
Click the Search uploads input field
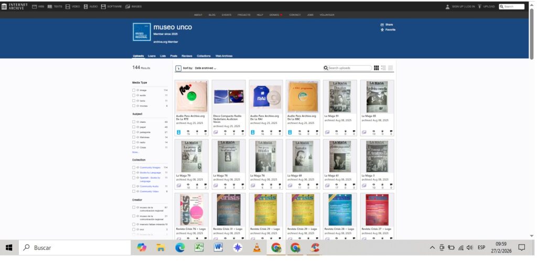tap(349, 68)
